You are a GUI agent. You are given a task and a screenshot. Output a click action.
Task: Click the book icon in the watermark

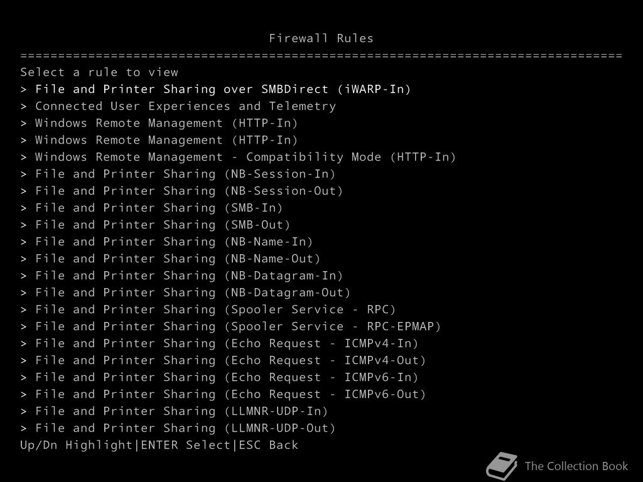coord(502,466)
